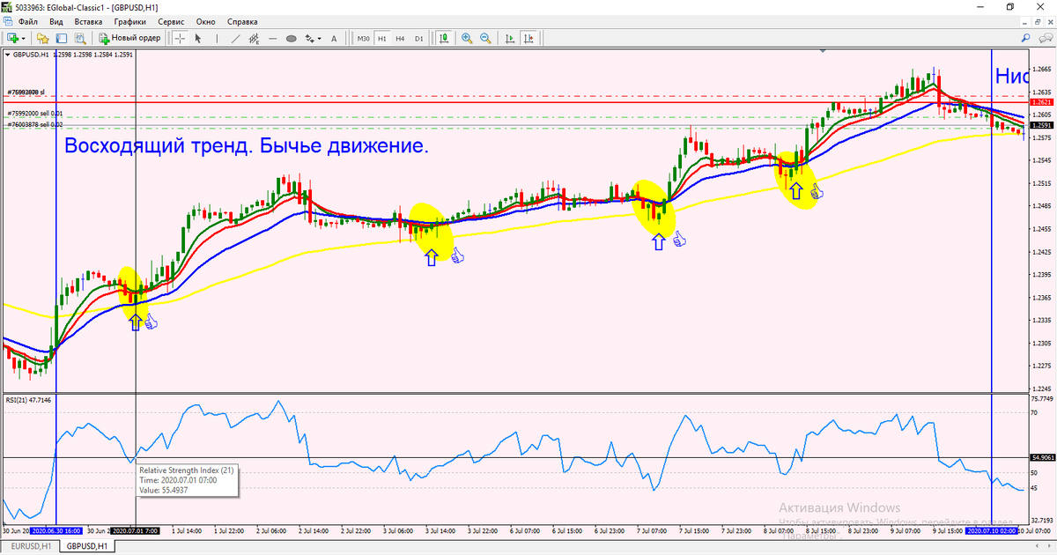
Task: Switch to candlestick chart type icon
Action: click(444, 38)
